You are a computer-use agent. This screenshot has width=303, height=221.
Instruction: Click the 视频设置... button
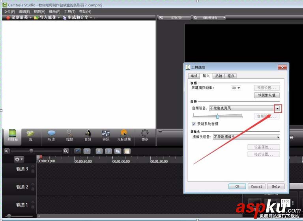click(267, 88)
